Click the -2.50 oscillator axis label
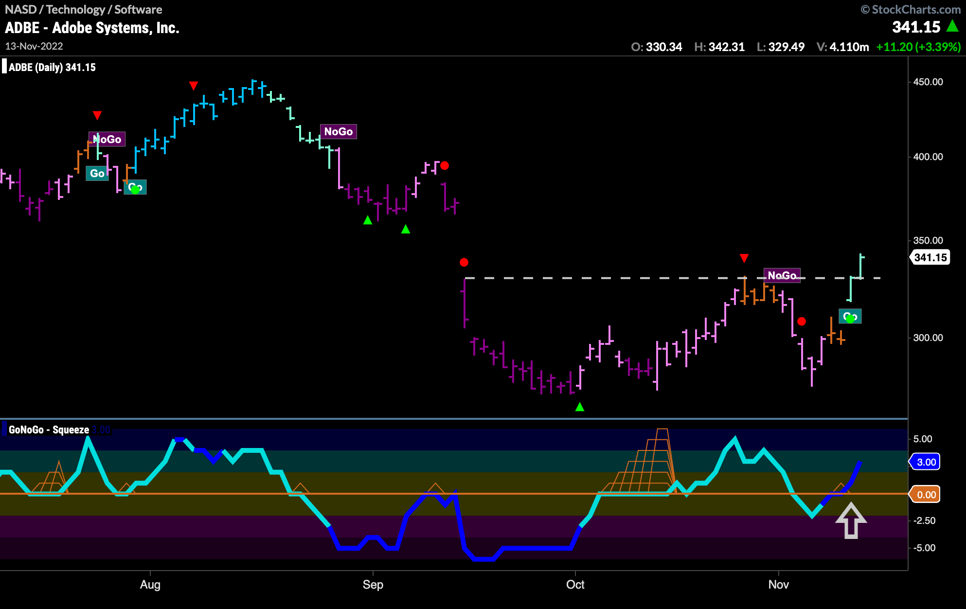The image size is (966, 609). 925,520
